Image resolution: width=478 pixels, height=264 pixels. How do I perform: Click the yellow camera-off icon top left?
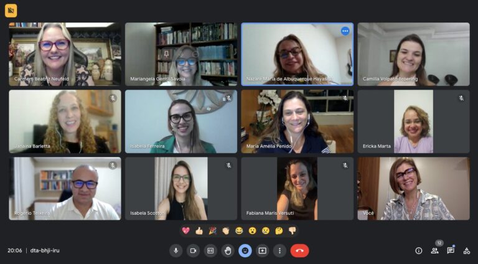(x=11, y=11)
